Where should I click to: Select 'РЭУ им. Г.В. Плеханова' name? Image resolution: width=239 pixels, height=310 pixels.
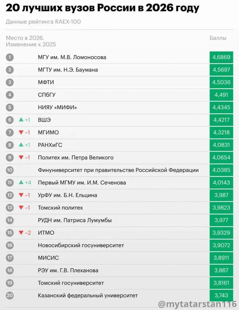click(68, 270)
